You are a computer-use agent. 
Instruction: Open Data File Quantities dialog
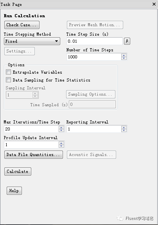[x=34, y=154]
